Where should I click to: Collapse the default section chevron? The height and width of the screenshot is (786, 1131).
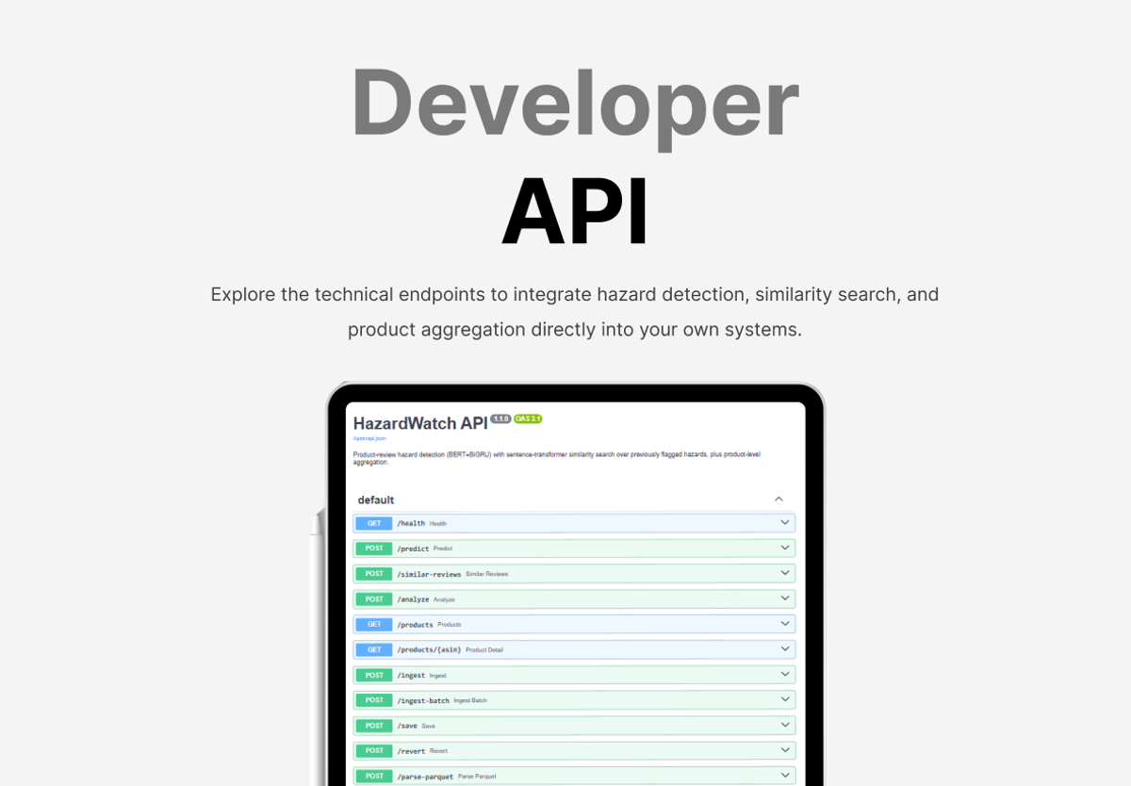(x=779, y=499)
